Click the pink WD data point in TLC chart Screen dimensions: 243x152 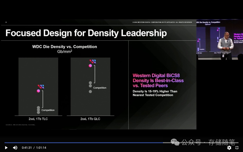[38, 91]
